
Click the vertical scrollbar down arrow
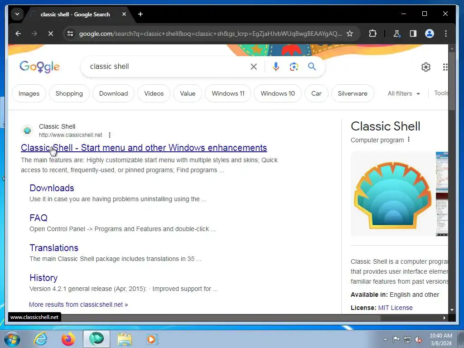pos(452,310)
